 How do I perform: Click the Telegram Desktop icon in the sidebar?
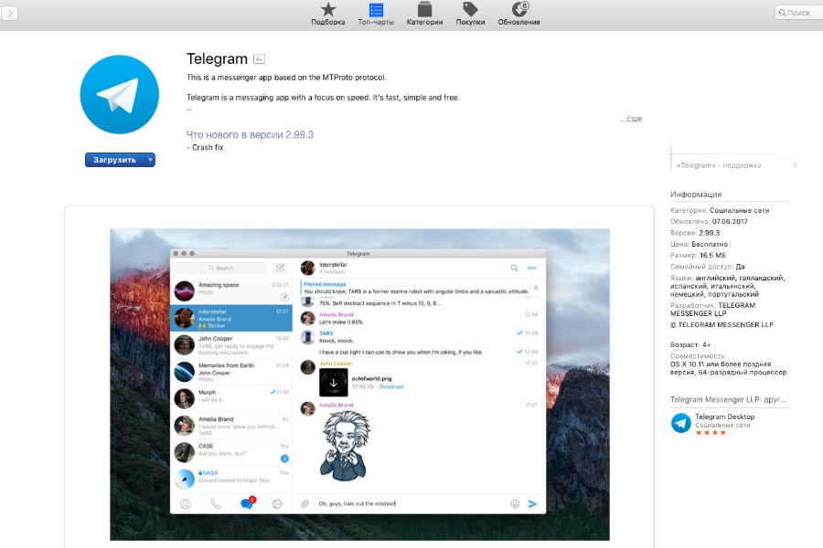click(x=680, y=421)
